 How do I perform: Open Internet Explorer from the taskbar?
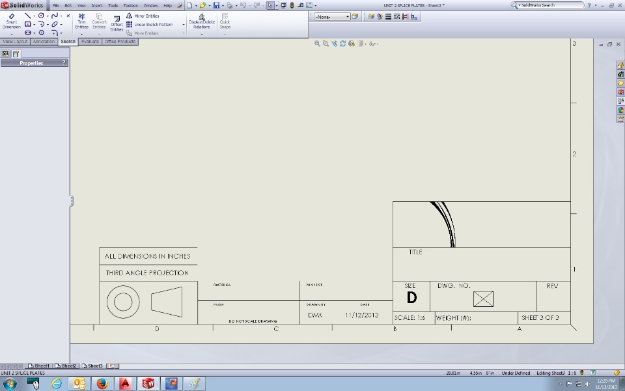tap(56, 384)
